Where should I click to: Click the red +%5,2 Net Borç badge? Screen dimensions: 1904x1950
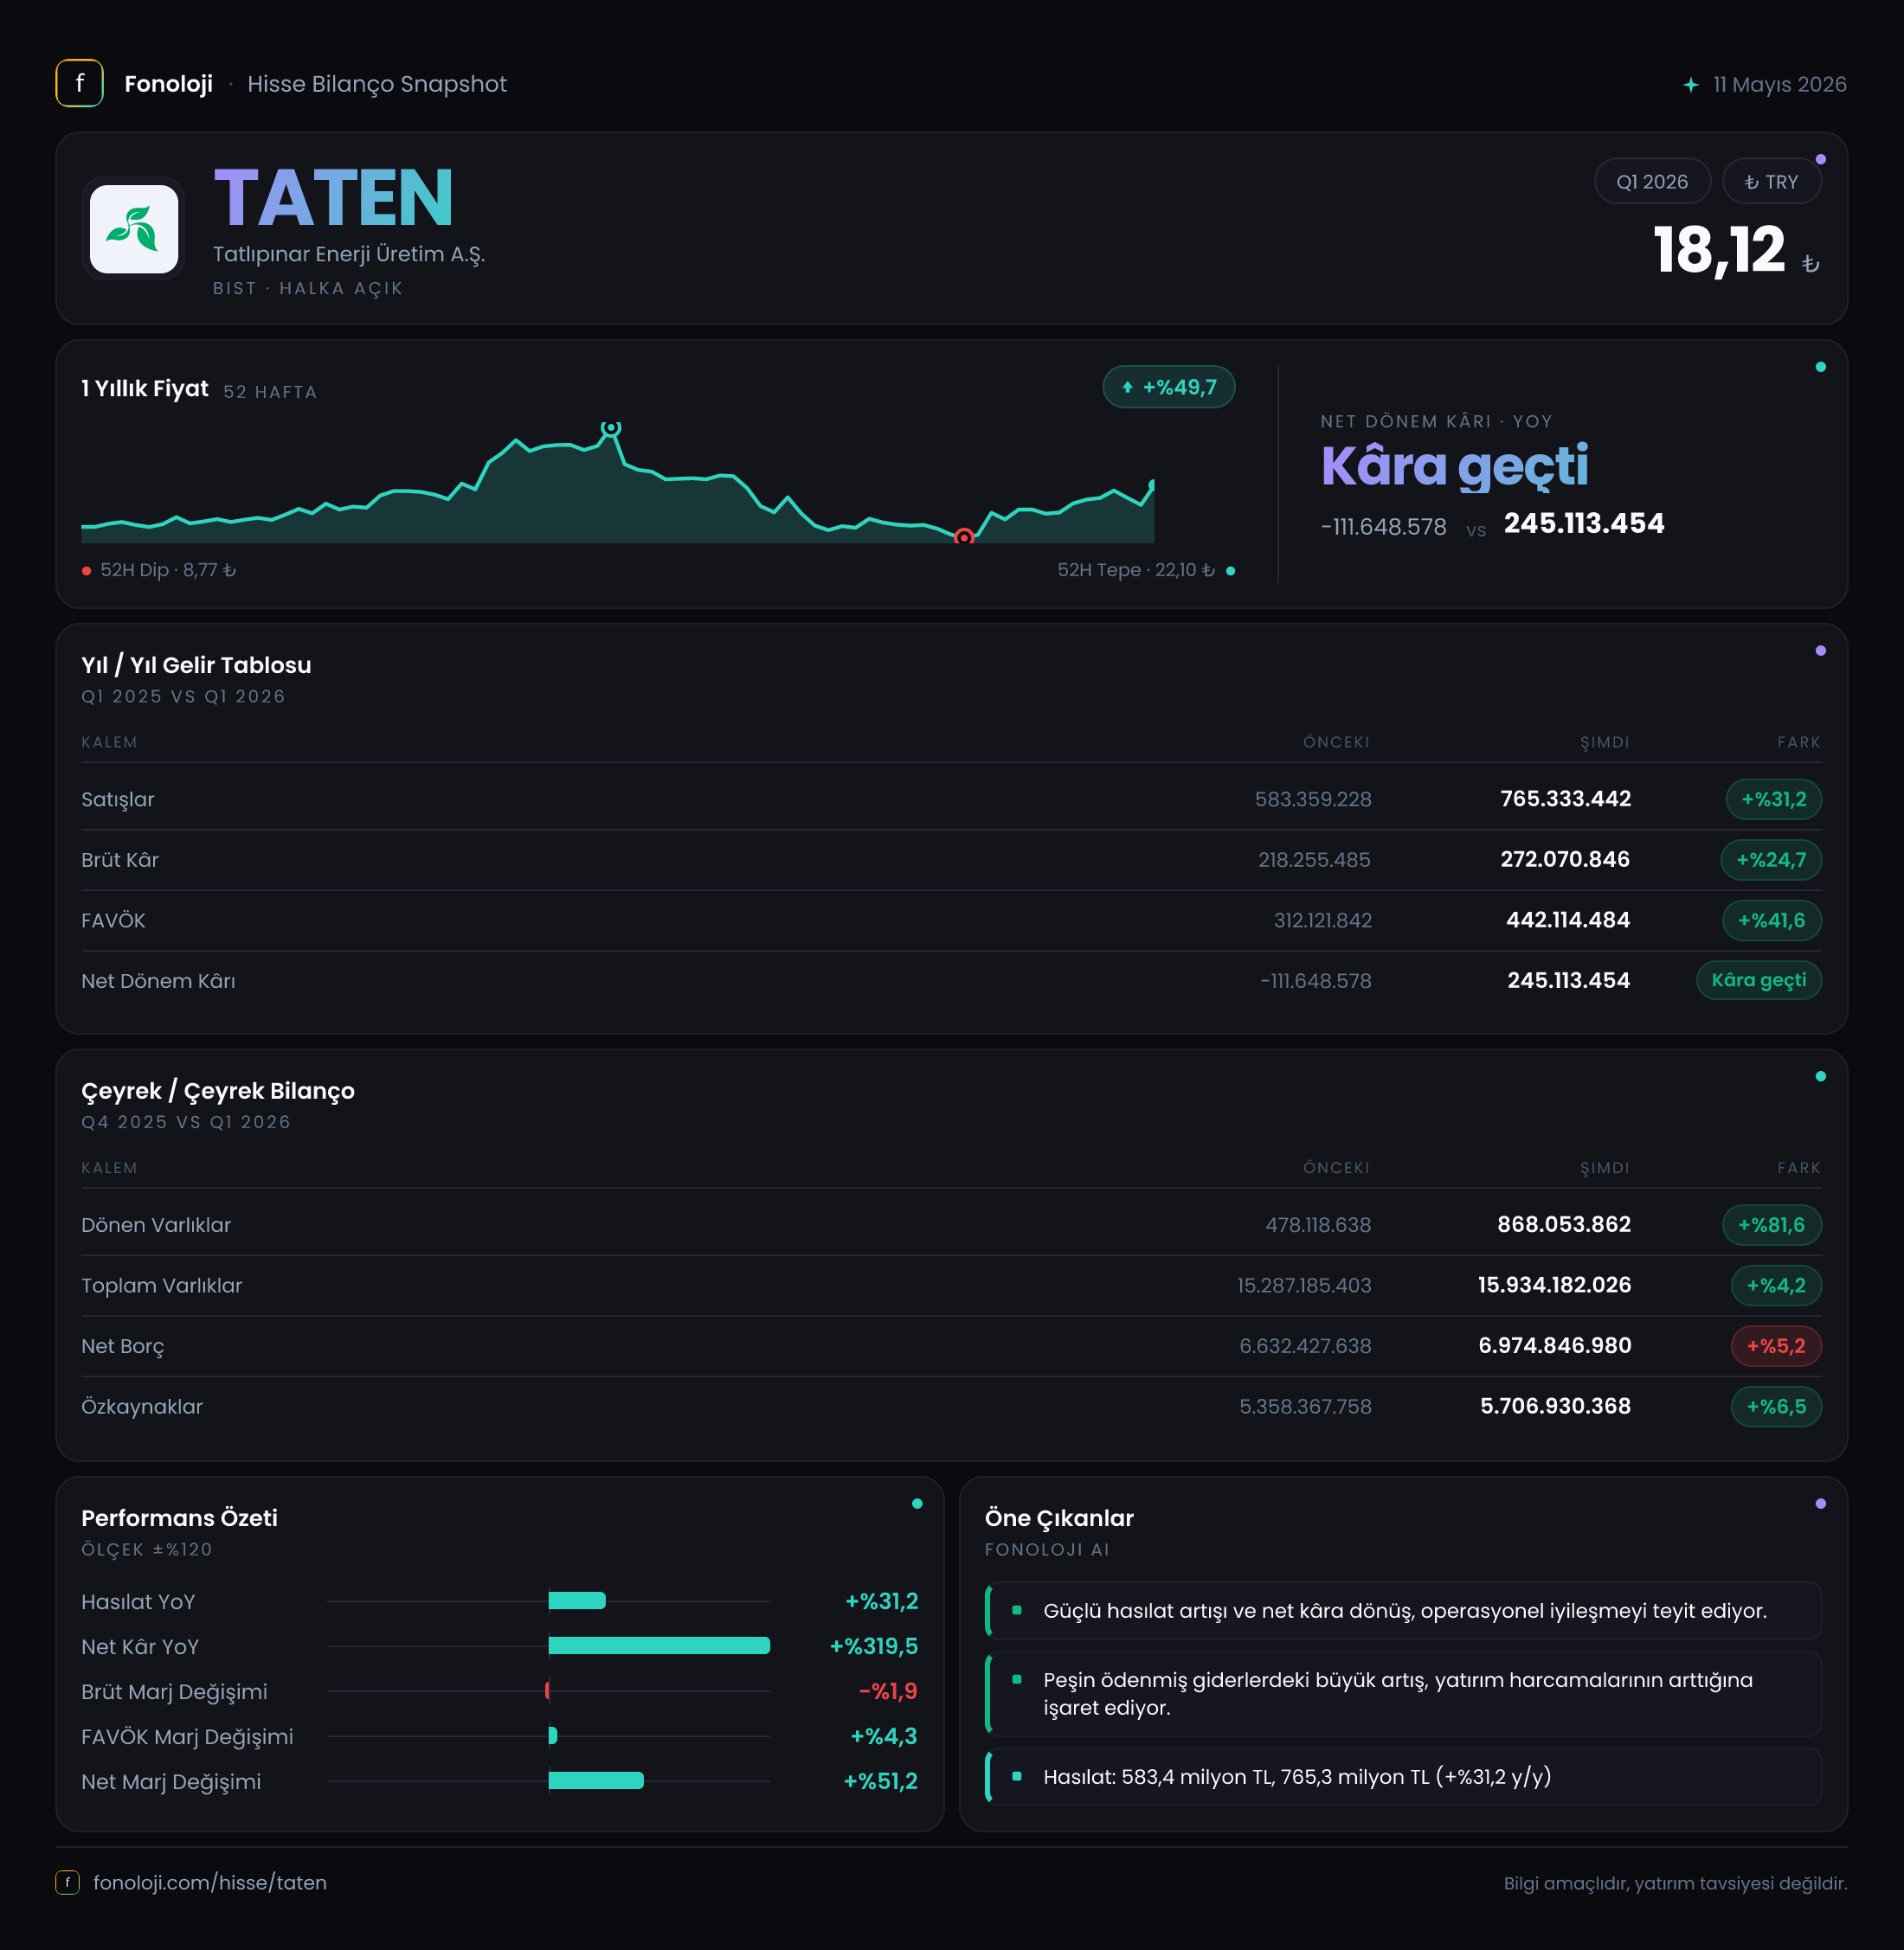coord(1776,1345)
